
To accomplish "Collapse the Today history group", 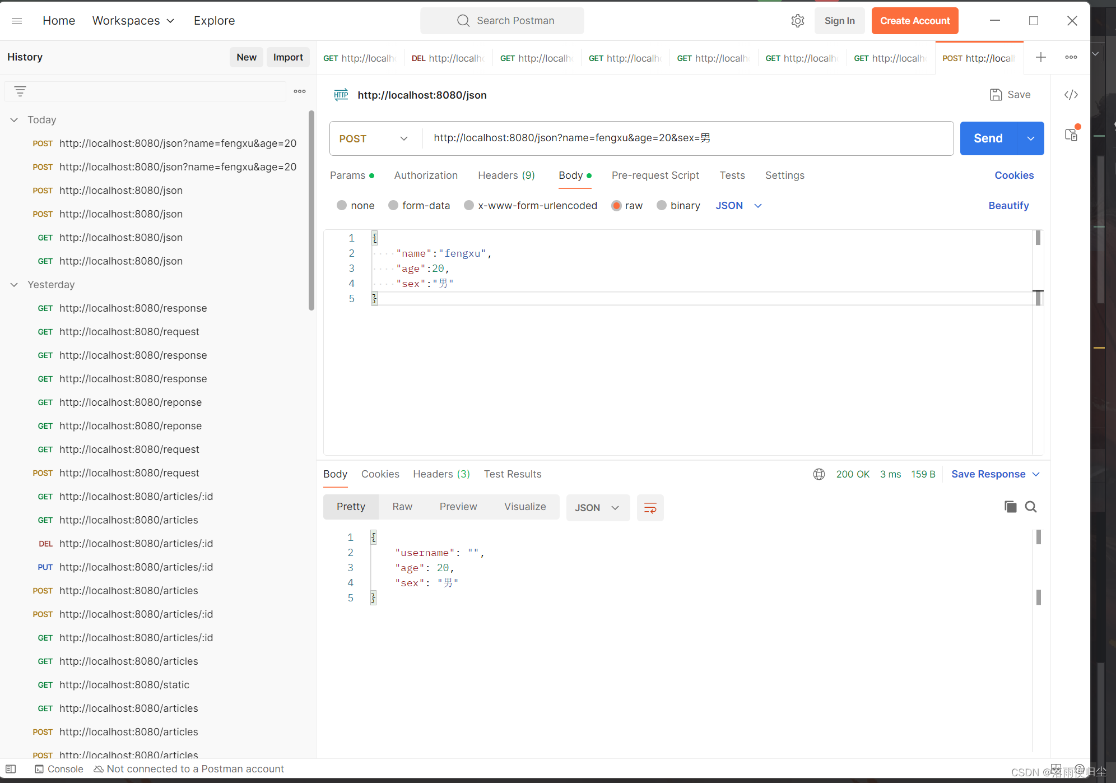I will tap(14, 120).
